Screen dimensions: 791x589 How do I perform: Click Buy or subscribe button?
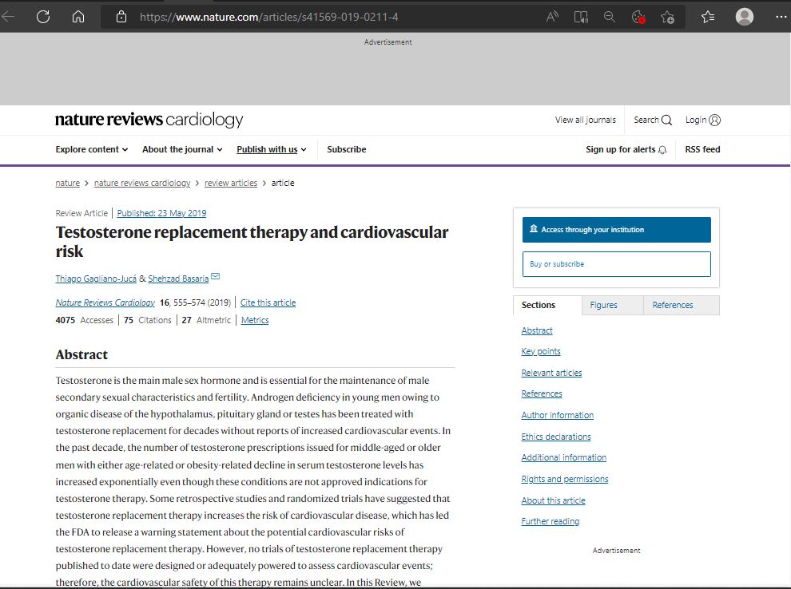(617, 264)
